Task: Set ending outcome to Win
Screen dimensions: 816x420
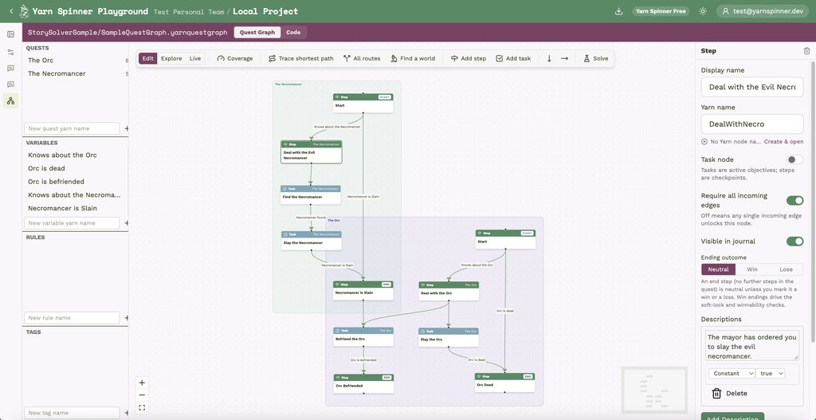Action: [x=752, y=269]
